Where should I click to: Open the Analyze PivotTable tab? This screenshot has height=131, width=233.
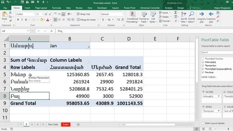pyautogui.click(x=169, y=8)
